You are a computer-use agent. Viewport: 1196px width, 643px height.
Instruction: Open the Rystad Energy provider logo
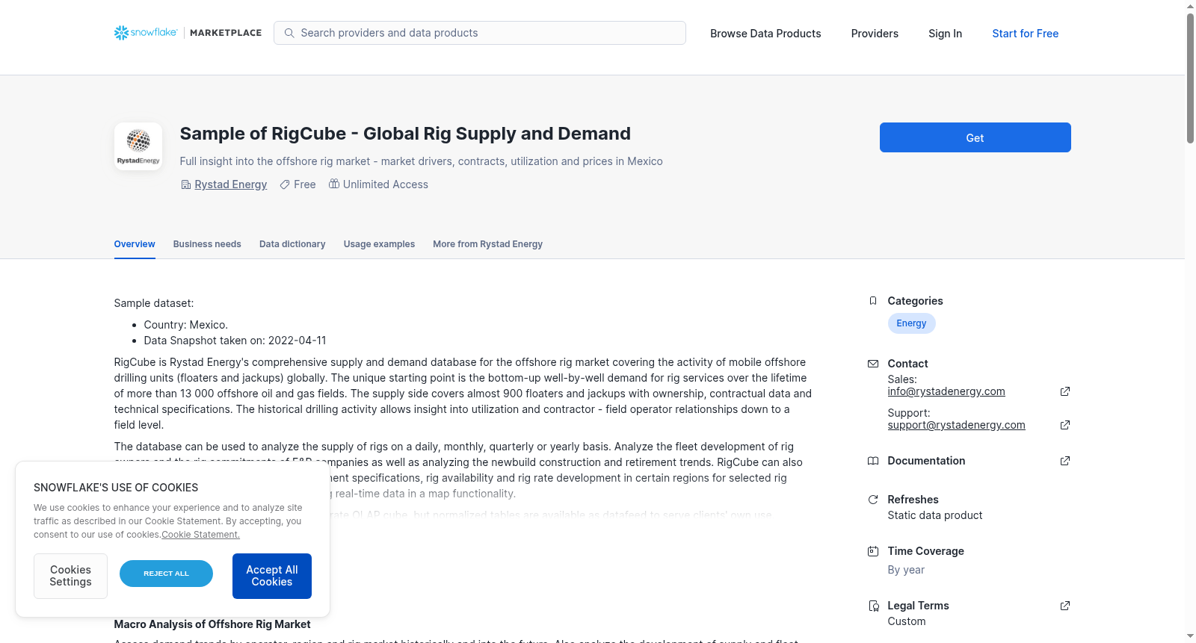point(138,146)
